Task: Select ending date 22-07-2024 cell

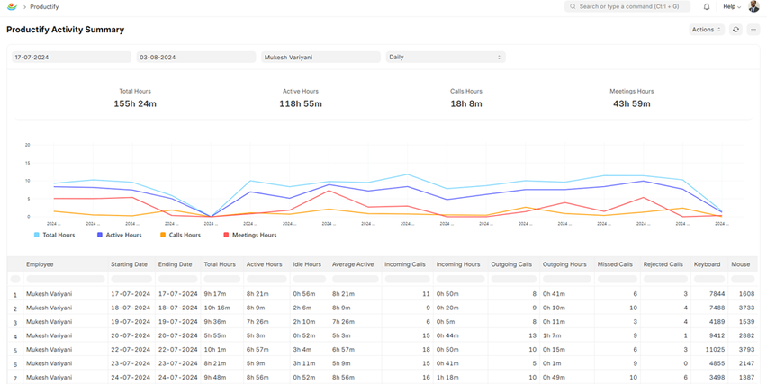Action: pos(178,349)
